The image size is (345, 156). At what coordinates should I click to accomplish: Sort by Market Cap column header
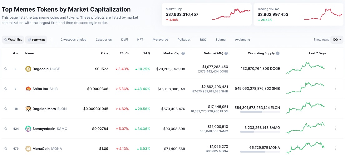pyautogui.click(x=172, y=53)
